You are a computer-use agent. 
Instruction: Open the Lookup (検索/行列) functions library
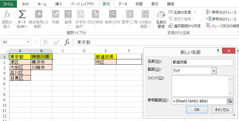click(x=112, y=19)
